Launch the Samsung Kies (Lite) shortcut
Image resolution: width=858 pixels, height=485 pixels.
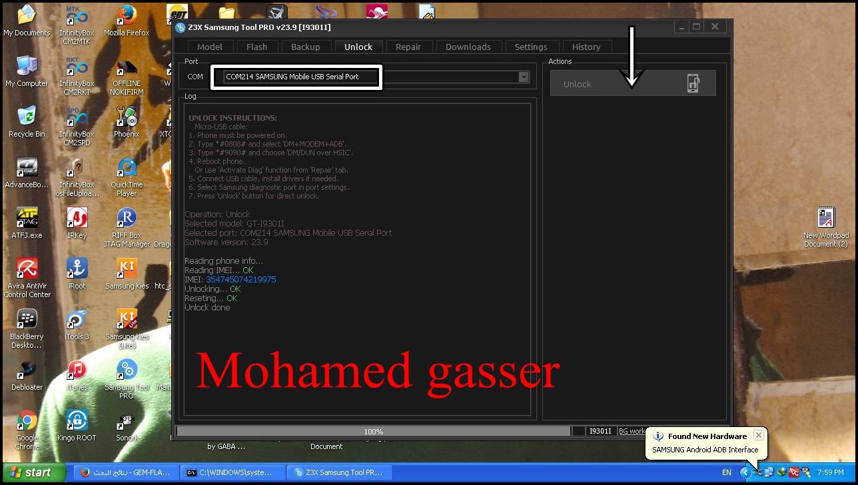pyautogui.click(x=127, y=328)
